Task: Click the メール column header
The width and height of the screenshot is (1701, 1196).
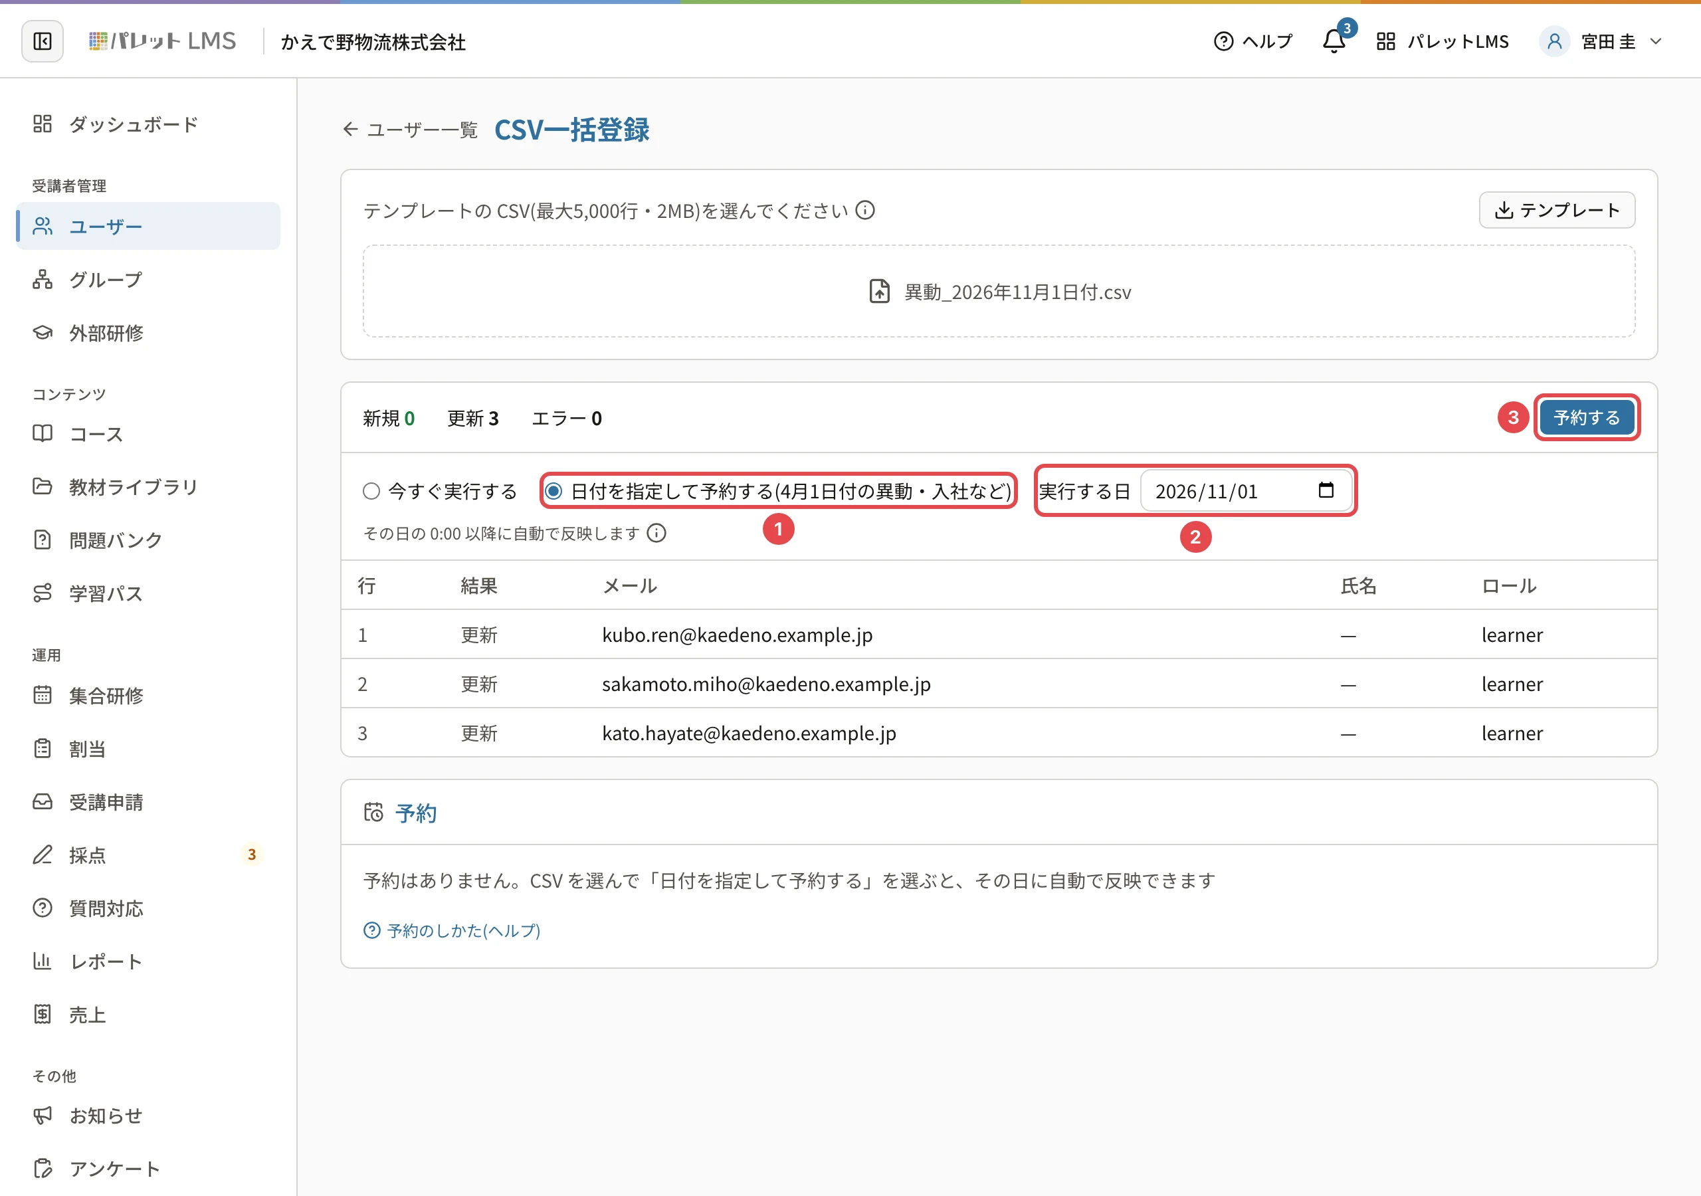Action: point(630,586)
